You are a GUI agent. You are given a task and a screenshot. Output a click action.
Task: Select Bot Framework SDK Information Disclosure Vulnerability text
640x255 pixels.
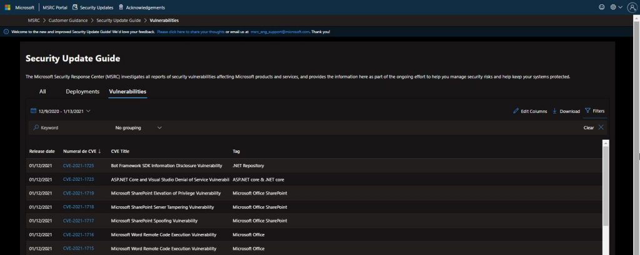166,166
